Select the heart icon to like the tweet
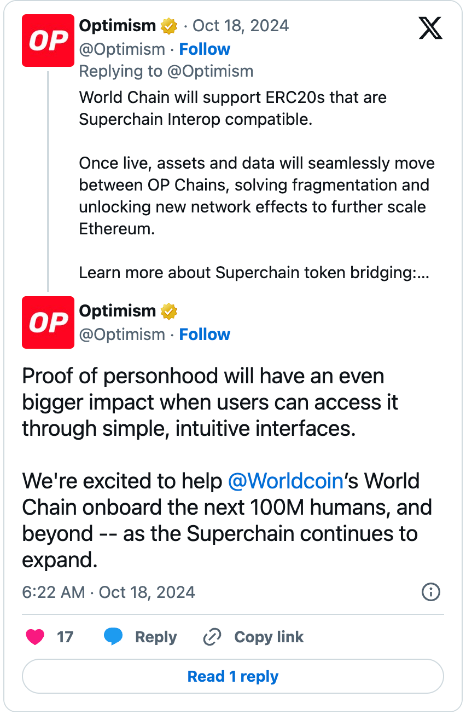This screenshot has width=466, height=714. 34,637
